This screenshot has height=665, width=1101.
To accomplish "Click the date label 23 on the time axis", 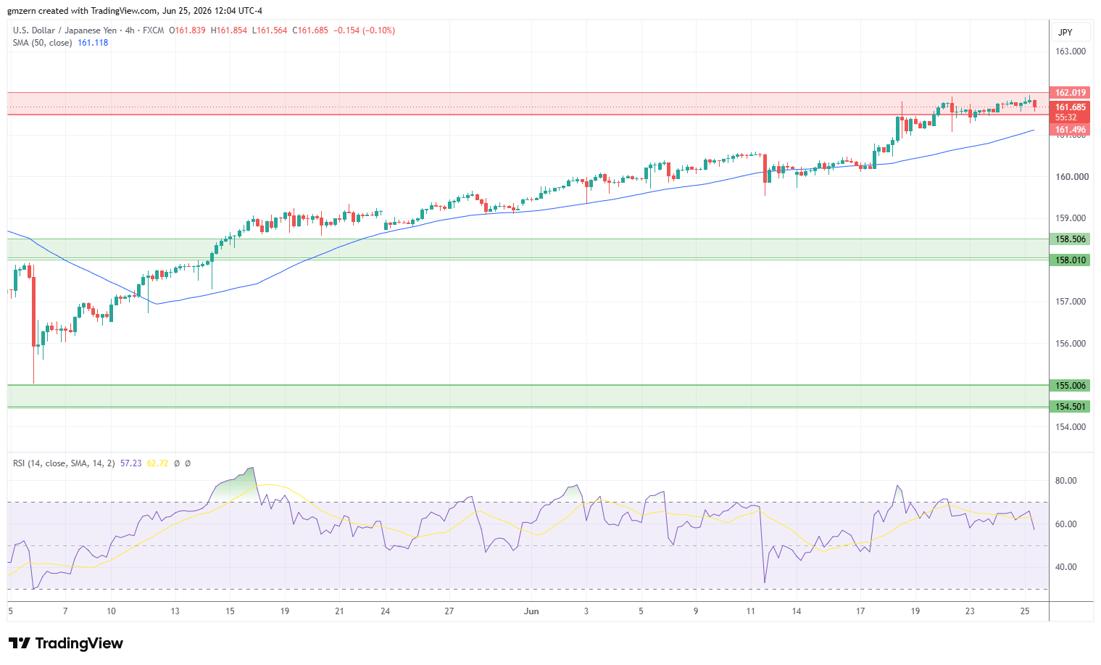I will coord(970,611).
